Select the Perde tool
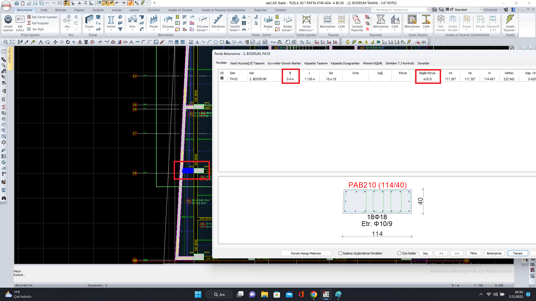The height and width of the screenshot is (301, 536). [154, 23]
